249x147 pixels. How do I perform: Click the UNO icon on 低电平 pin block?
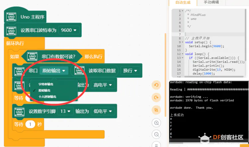(x=19, y=112)
